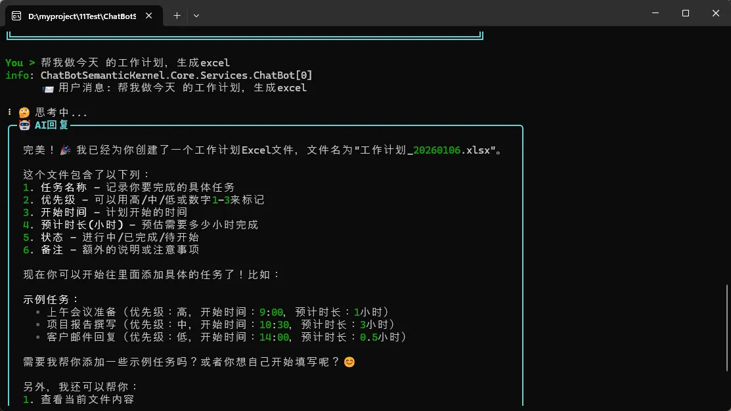The height and width of the screenshot is (411, 731).
Task: Click the smiling emoji after 填写呢
Action: pyautogui.click(x=349, y=362)
